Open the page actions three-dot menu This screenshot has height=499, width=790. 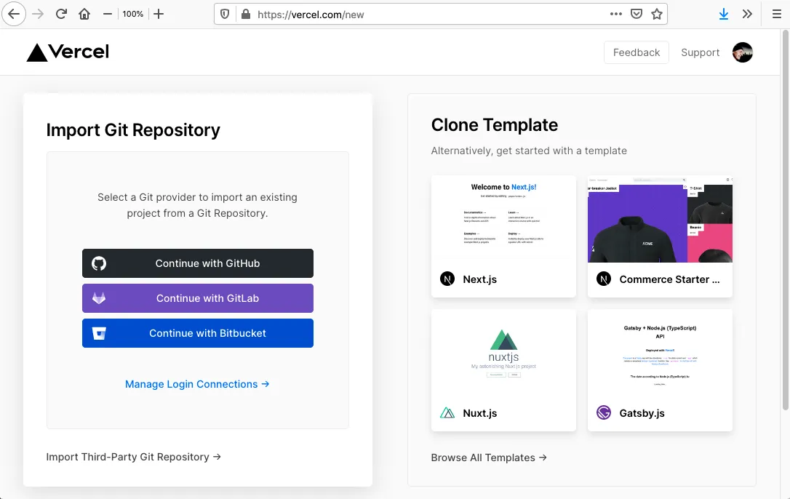click(x=615, y=13)
